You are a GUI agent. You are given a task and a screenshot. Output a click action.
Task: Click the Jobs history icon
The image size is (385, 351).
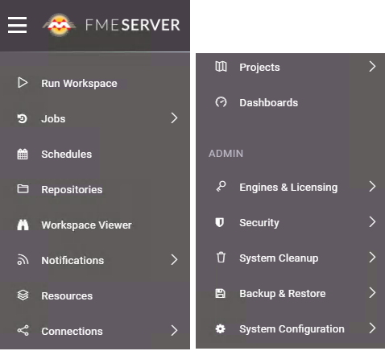[x=23, y=118]
